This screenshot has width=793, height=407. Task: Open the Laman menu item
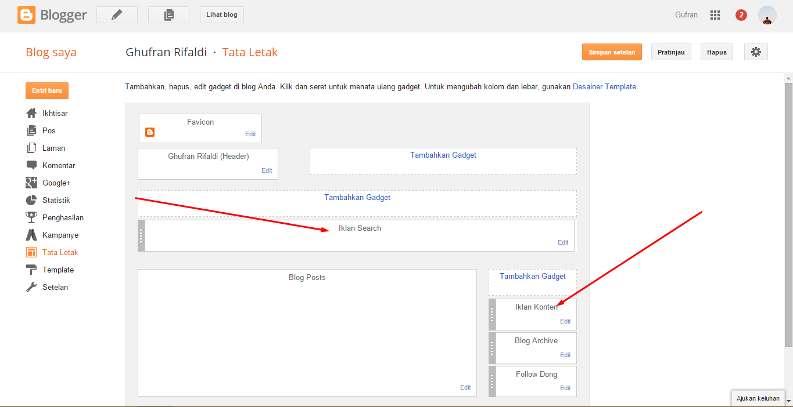pos(53,148)
